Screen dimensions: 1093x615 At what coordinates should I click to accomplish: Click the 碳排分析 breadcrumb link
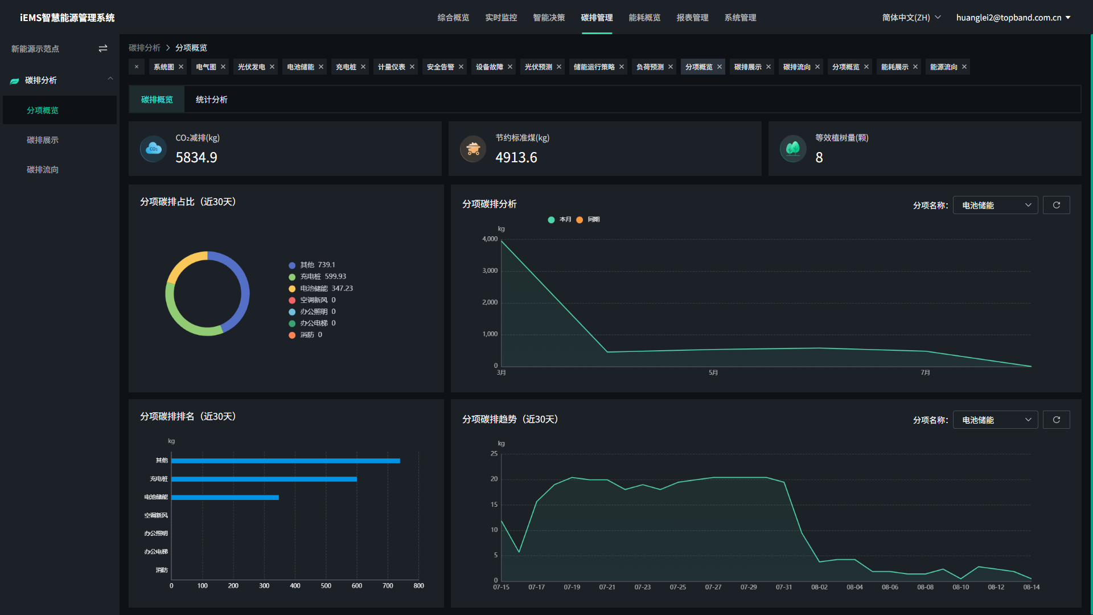pyautogui.click(x=145, y=47)
